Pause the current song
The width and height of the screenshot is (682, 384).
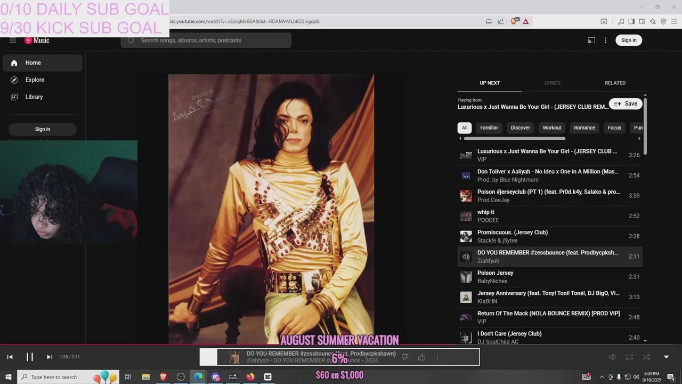pyautogui.click(x=30, y=357)
